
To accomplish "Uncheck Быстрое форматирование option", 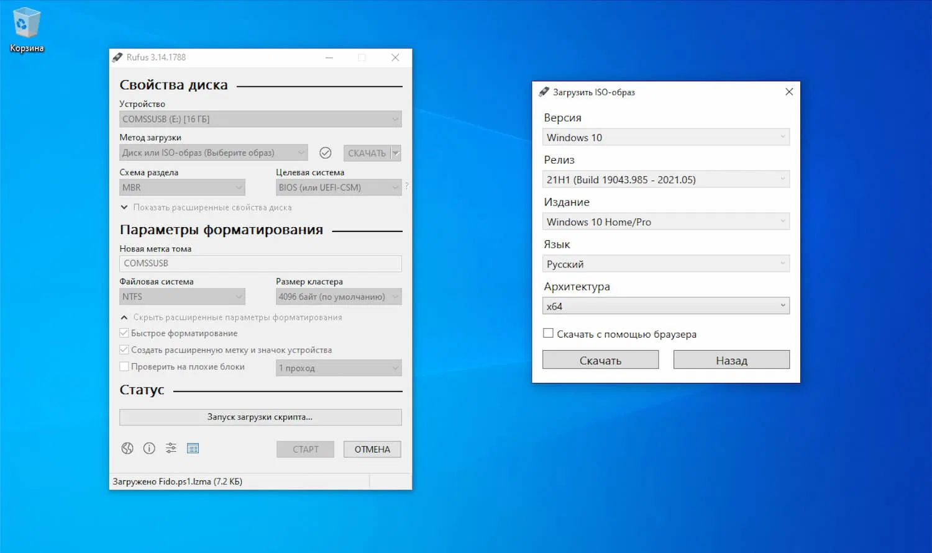I will click(124, 333).
